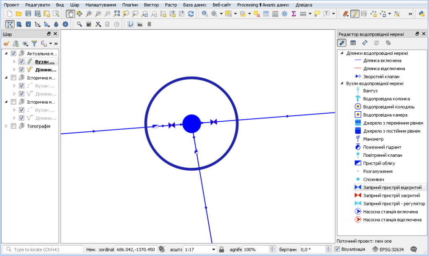Expand the bold Вузли layer node
This screenshot has height=256, width=429.
pyautogui.click(x=15, y=61)
